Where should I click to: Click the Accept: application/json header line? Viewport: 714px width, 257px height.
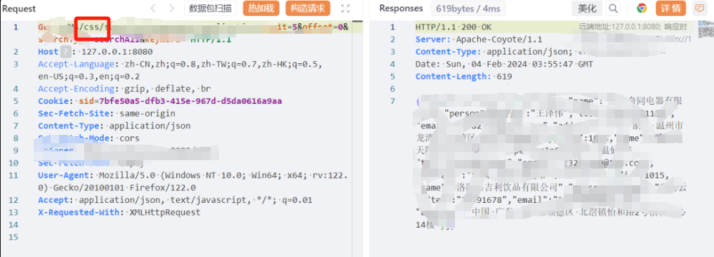[176, 200]
